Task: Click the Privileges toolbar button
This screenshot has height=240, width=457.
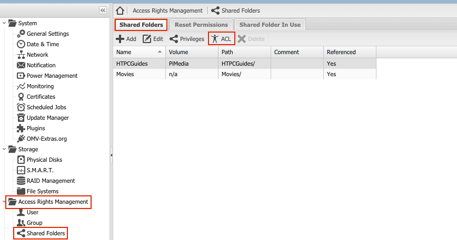Action: pos(187,39)
